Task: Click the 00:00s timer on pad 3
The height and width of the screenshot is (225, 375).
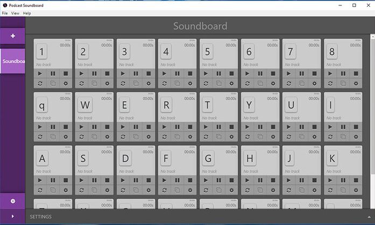Action: (148, 45)
